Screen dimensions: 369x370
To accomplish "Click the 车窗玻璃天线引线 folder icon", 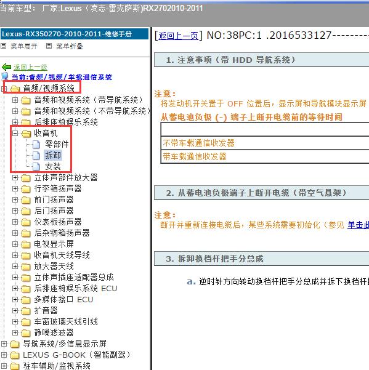I will pos(26,322).
